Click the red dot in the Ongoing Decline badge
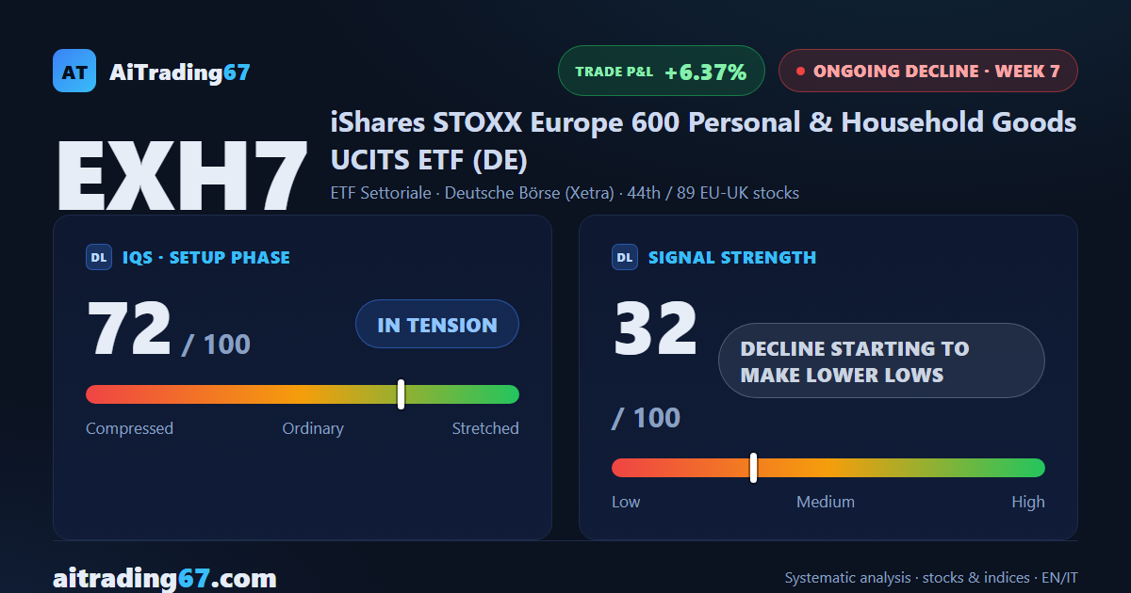The height and width of the screenshot is (593, 1131). (800, 71)
